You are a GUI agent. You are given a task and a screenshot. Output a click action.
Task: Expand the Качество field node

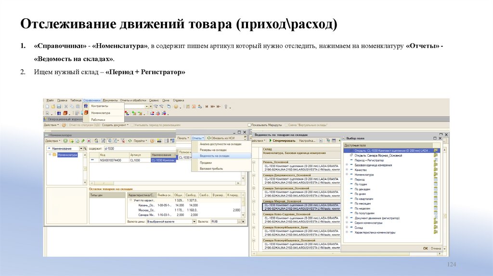[x=347, y=170]
